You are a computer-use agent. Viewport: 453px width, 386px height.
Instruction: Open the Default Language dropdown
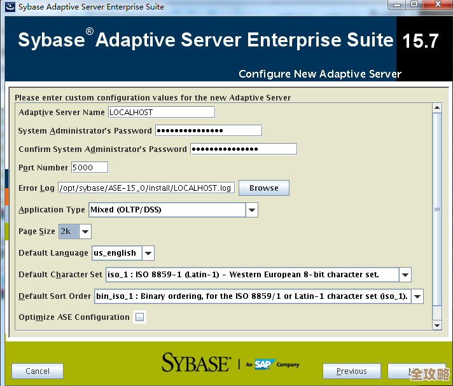click(x=148, y=253)
